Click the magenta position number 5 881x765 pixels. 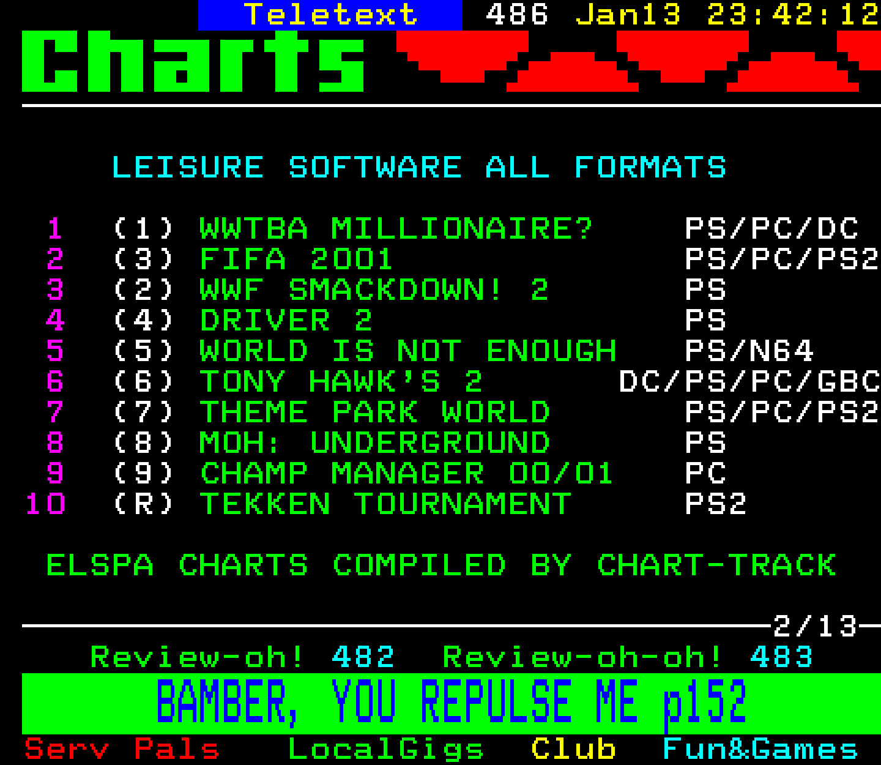[55, 351]
